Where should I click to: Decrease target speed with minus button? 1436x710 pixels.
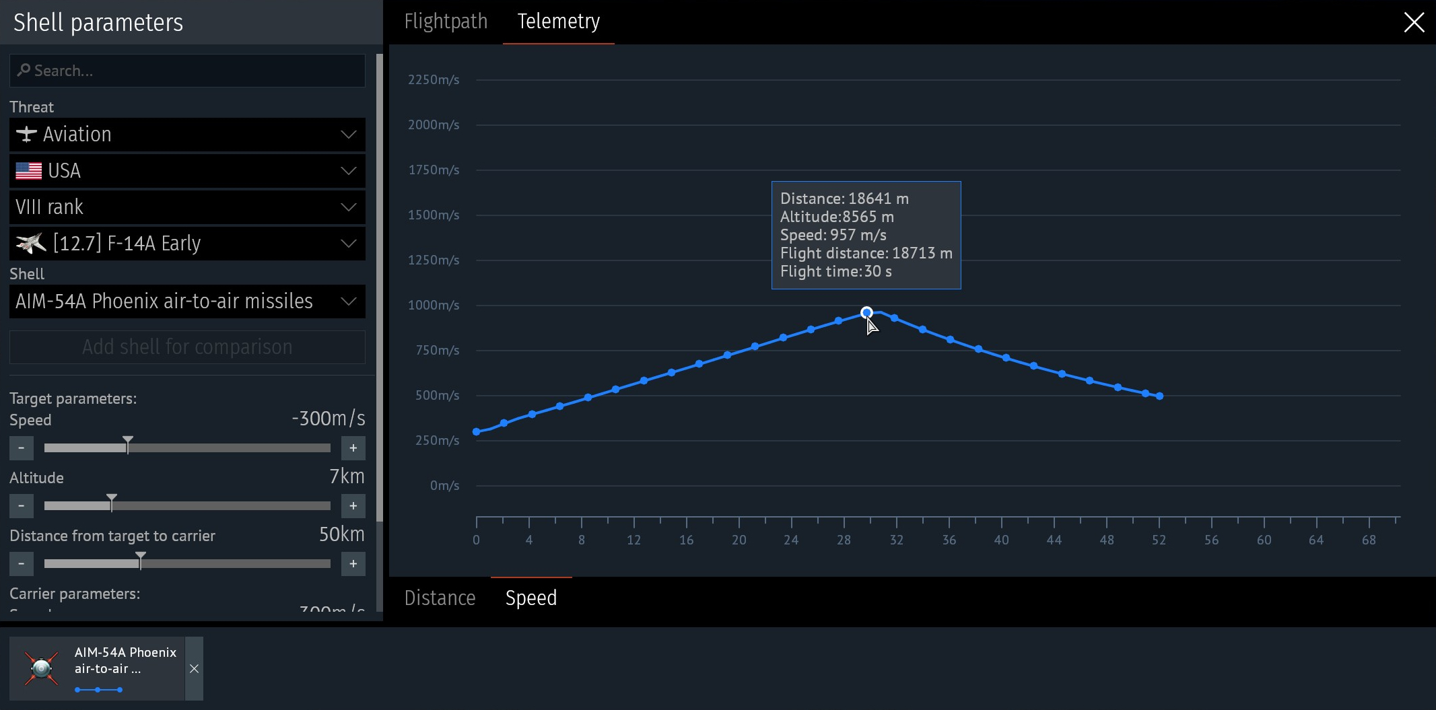[22, 448]
